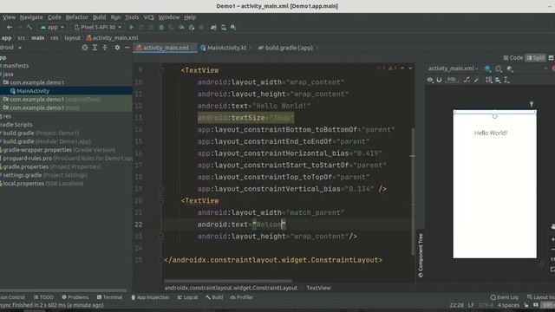Open the App Inspection tool window

click(x=150, y=297)
